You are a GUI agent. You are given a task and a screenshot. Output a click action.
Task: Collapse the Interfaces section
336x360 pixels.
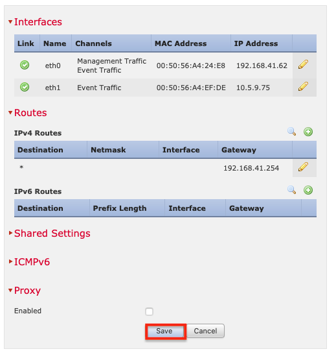(x=10, y=22)
